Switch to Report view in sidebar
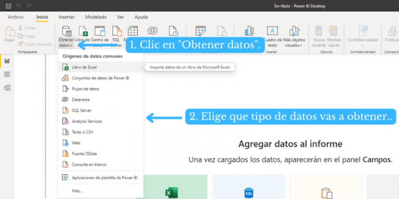 point(7,61)
